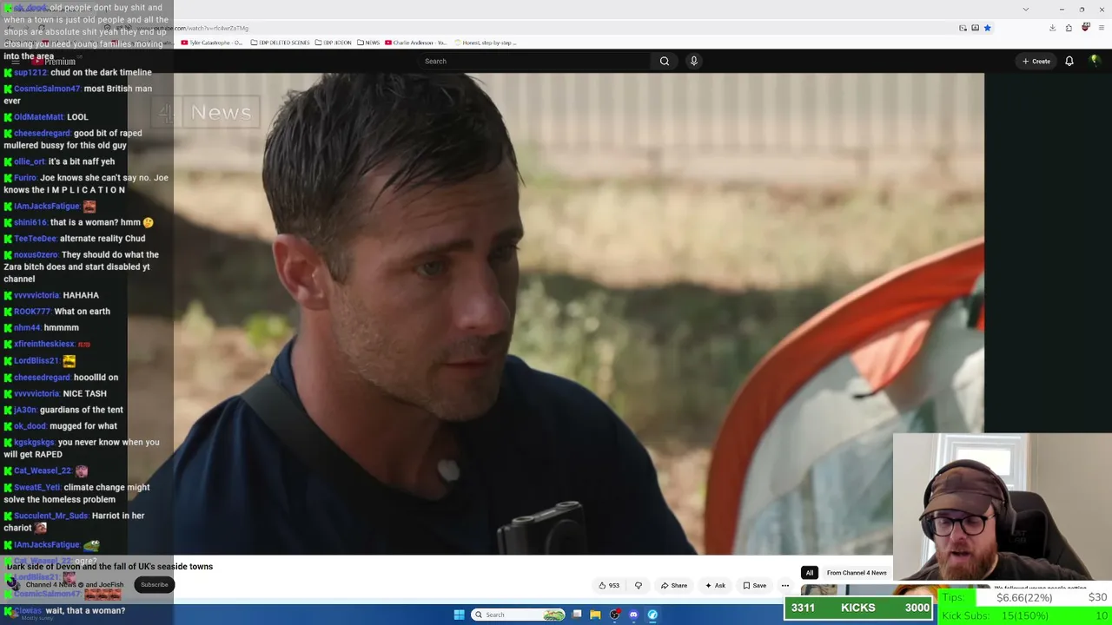Click the Create button on YouTube
This screenshot has height=625, width=1112.
coord(1036,61)
